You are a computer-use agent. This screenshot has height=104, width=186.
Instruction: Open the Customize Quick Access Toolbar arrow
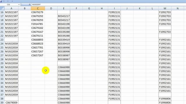coord(12,1)
